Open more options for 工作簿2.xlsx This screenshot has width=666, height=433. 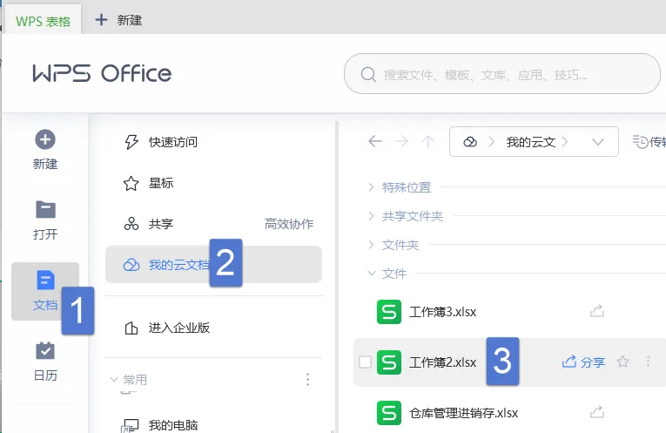click(648, 362)
